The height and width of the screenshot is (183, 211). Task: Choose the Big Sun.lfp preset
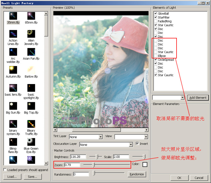pyautogui.click(x=13, y=106)
